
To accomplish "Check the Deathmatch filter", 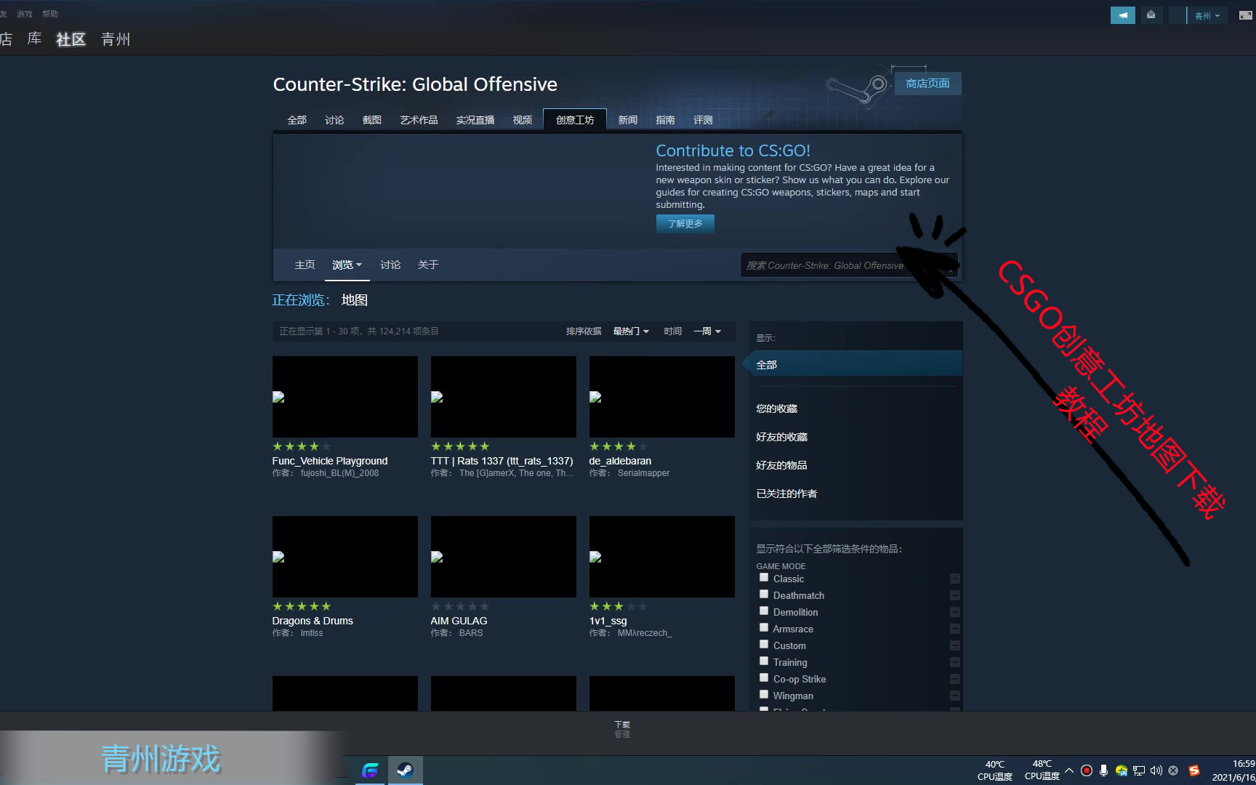I will point(764,594).
